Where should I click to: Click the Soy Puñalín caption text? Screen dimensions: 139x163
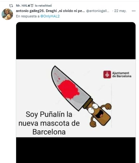click(x=49, y=123)
